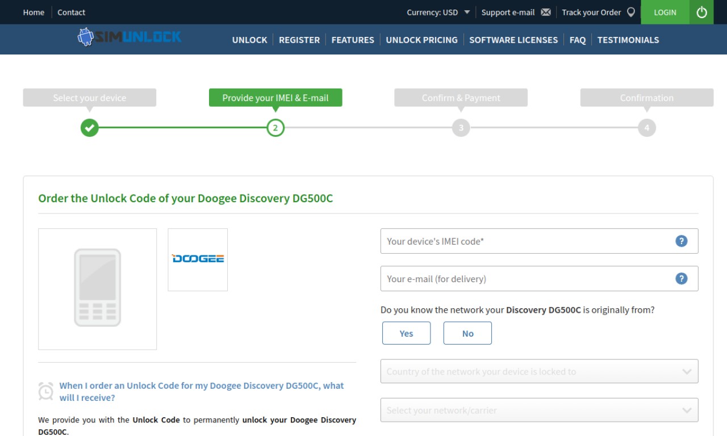Click the Provide your IMEI & E-mail step

tap(275, 98)
